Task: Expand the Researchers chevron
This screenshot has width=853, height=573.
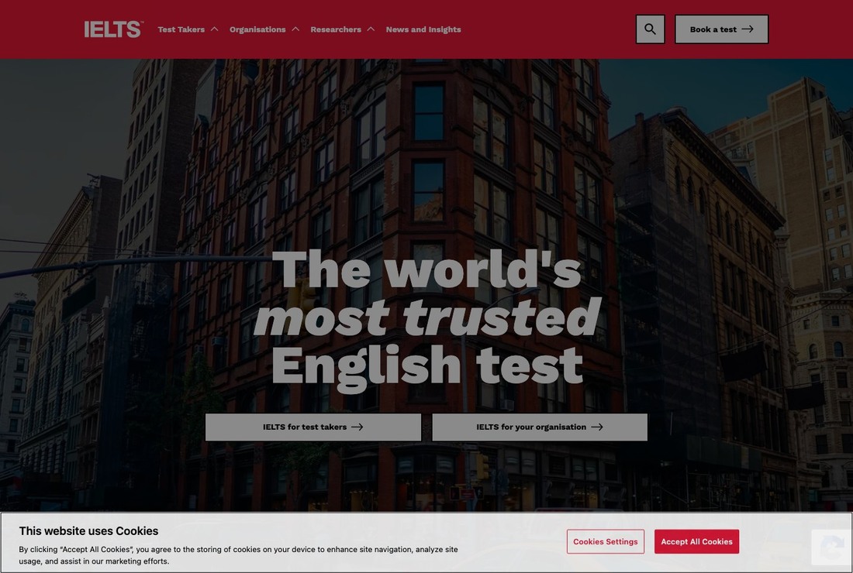Action: (371, 29)
